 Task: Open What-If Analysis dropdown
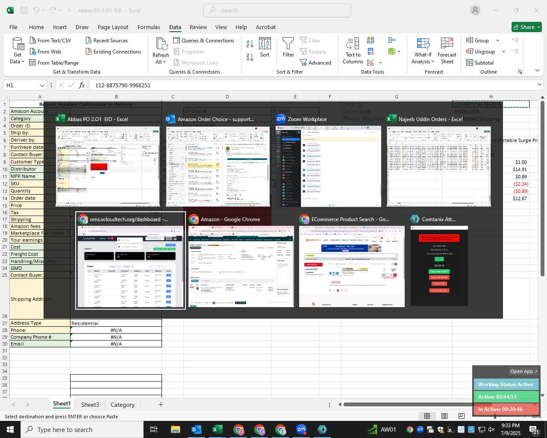click(423, 51)
